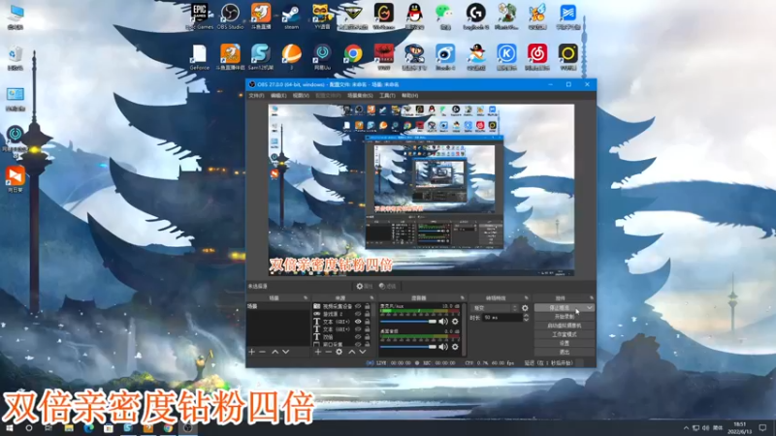This screenshot has height=436, width=776.
Task: Open the 视图(V) menu in OBS
Action: click(x=301, y=95)
